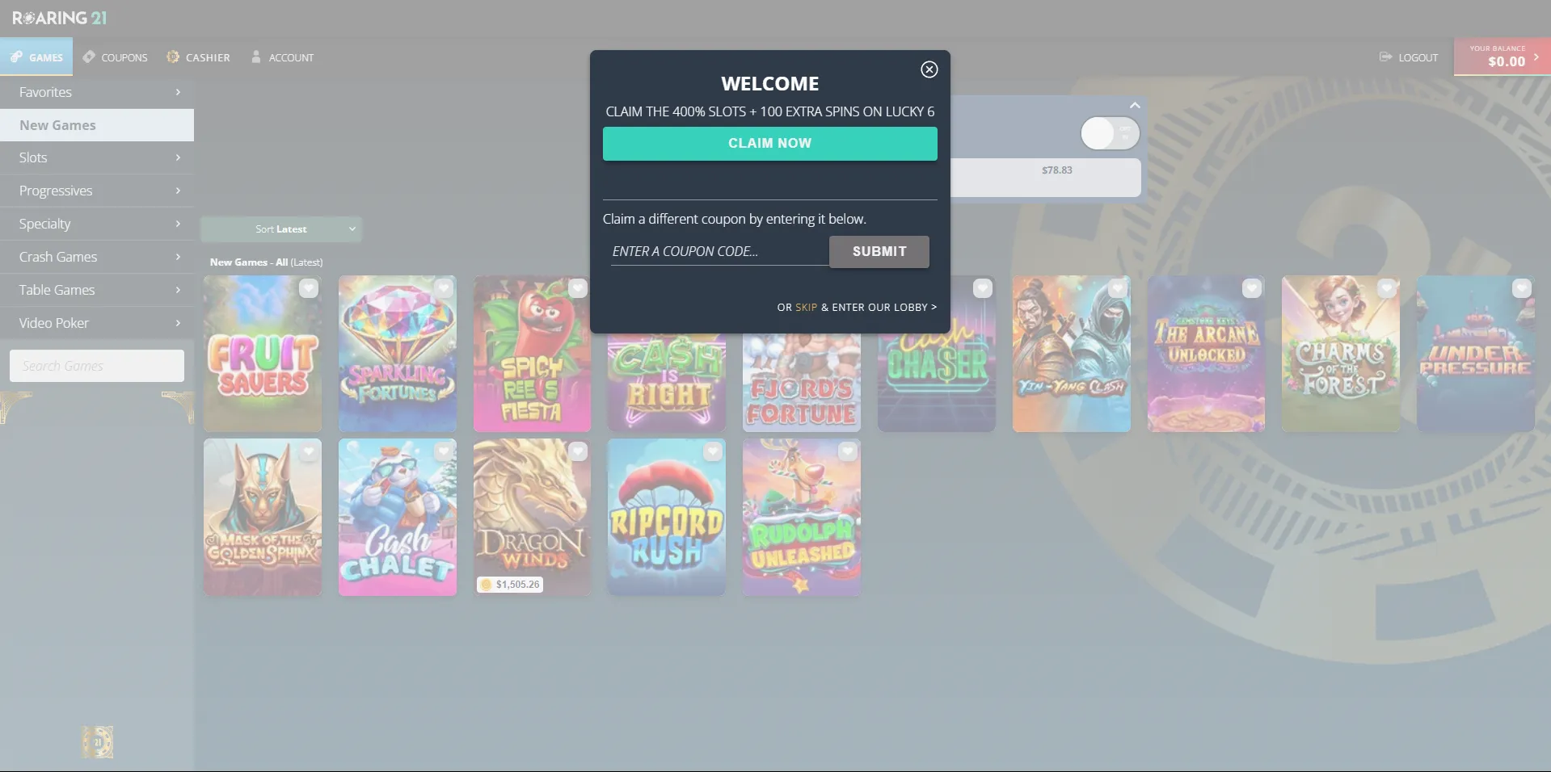The height and width of the screenshot is (772, 1551).
Task: Favorite the Fruit Savers game
Action: (308, 288)
